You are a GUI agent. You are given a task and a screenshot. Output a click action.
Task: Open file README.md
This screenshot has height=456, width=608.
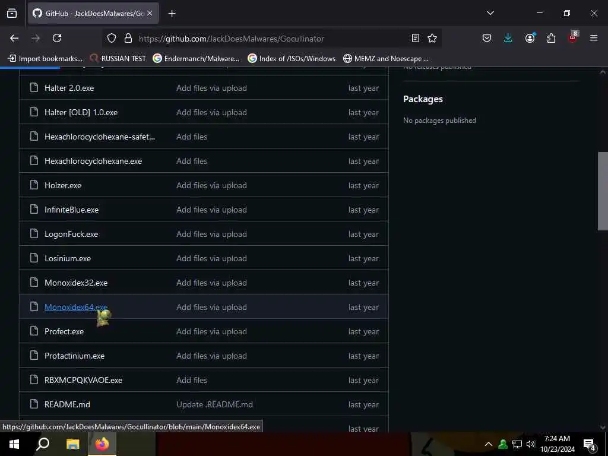coord(67,404)
